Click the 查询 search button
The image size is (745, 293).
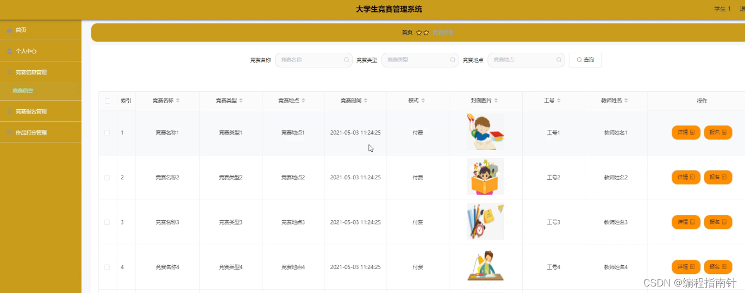pos(585,60)
